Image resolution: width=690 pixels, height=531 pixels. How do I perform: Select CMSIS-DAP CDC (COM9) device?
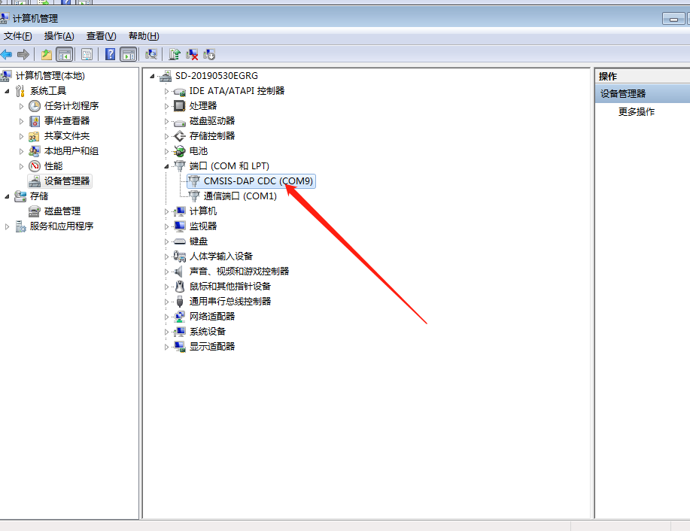258,181
